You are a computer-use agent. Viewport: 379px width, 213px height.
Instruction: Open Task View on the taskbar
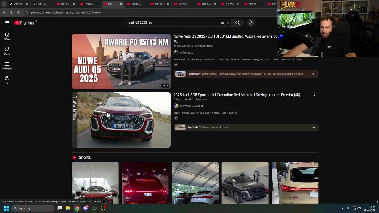(x=60, y=208)
